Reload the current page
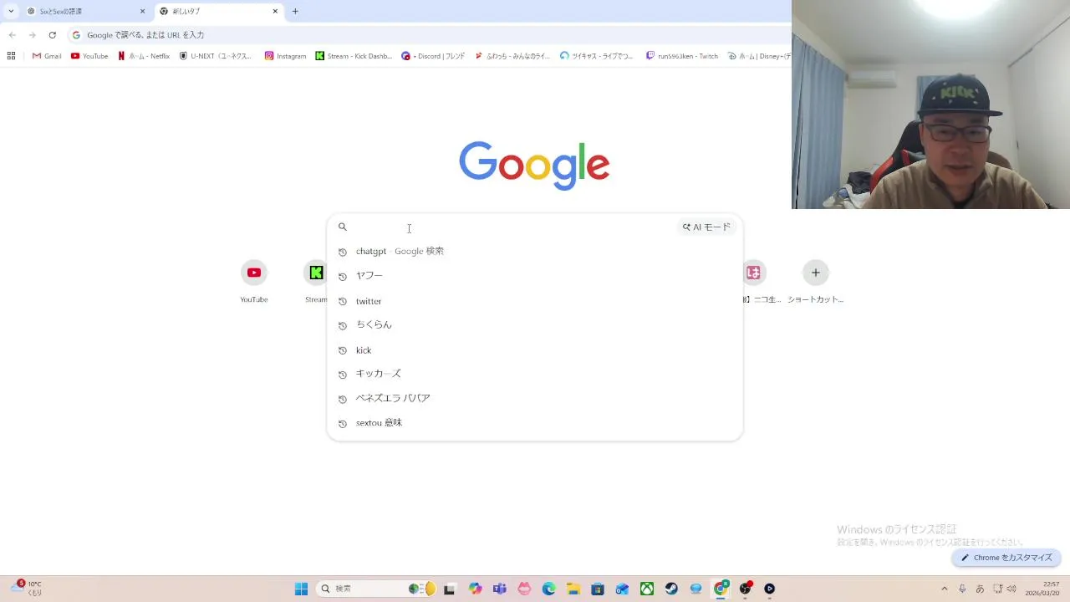 pos(52,35)
